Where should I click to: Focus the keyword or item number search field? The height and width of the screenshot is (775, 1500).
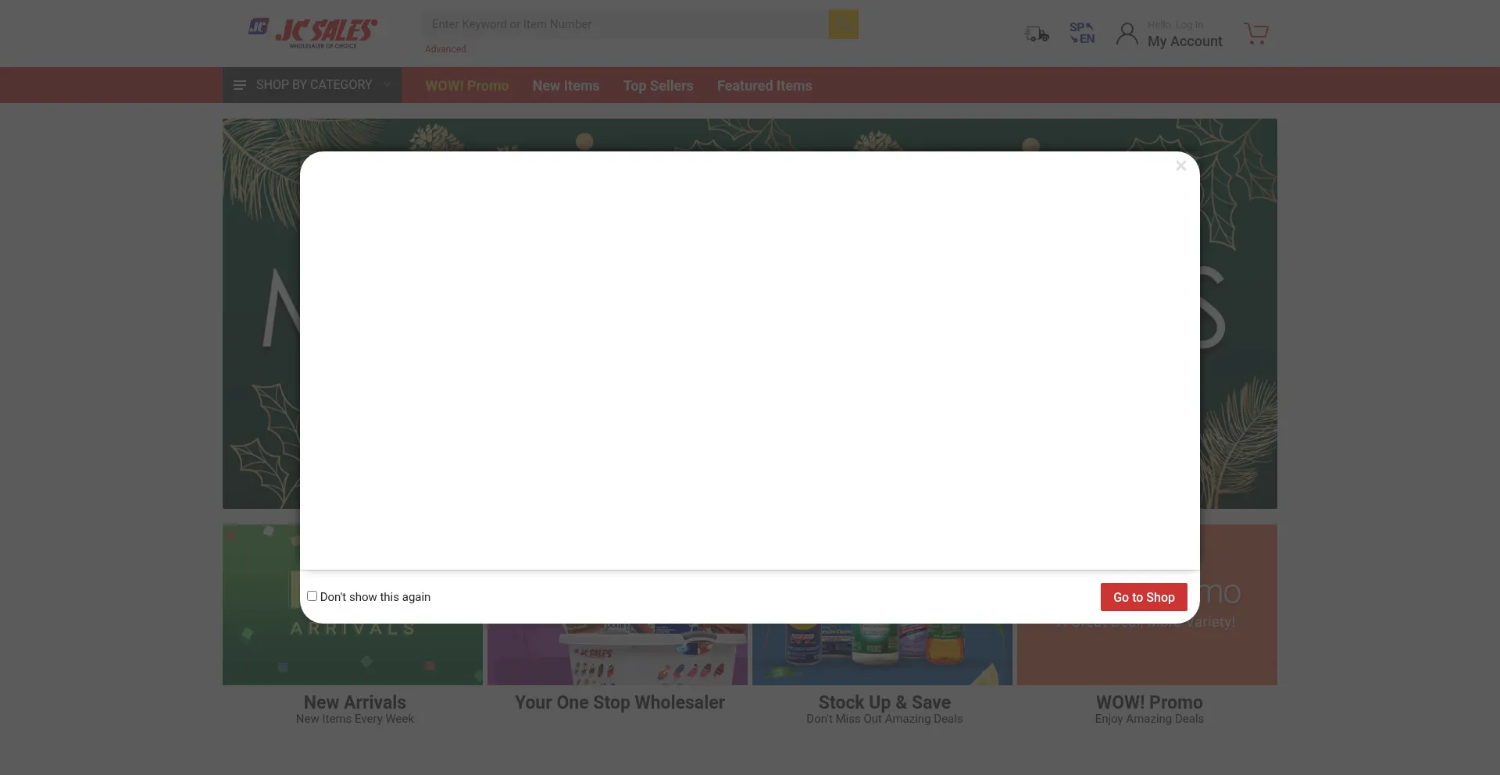625,24
